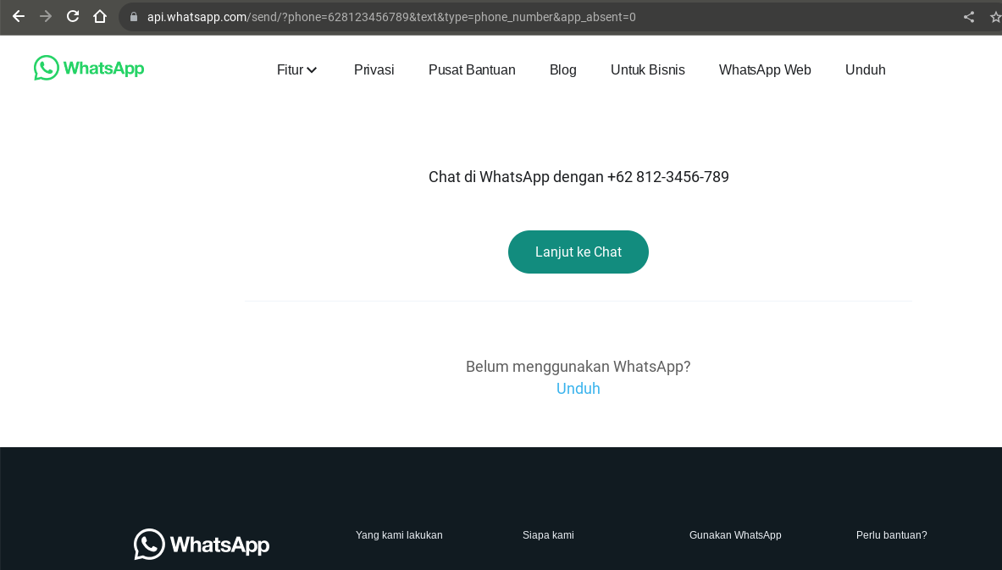Reload the page with refresh icon
Screen dimensions: 1002x570
coord(73,16)
